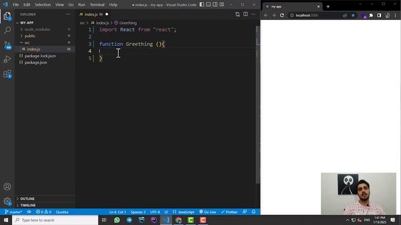Collapse the src folder
This screenshot has width=401, height=225.
click(x=44, y=42)
